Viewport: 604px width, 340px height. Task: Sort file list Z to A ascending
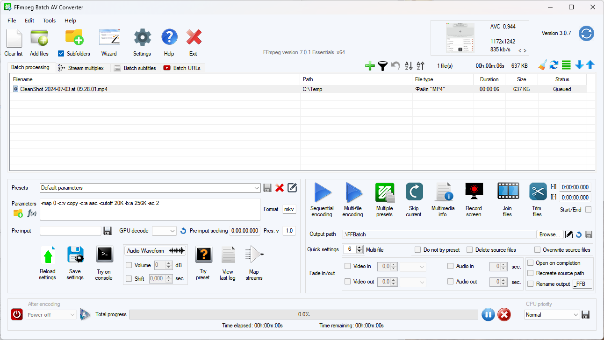click(420, 66)
